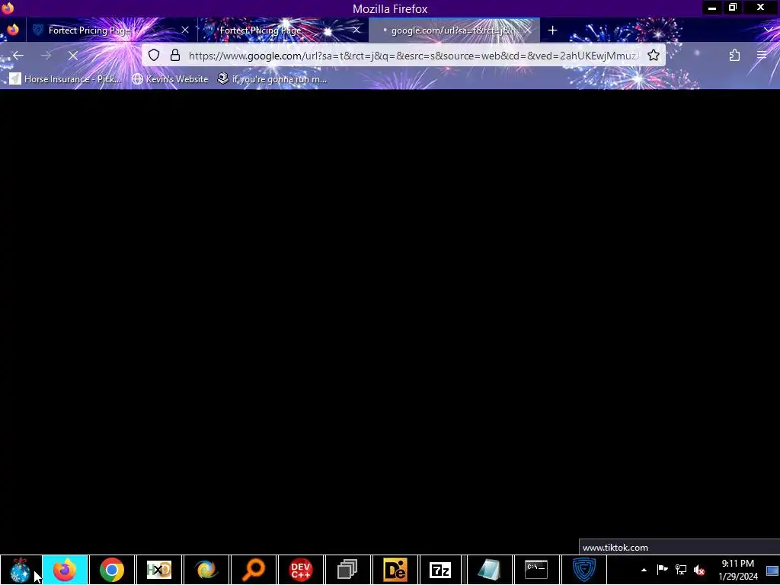780x585 pixels.
Task: Show hidden system tray icons
Action: pyautogui.click(x=644, y=570)
